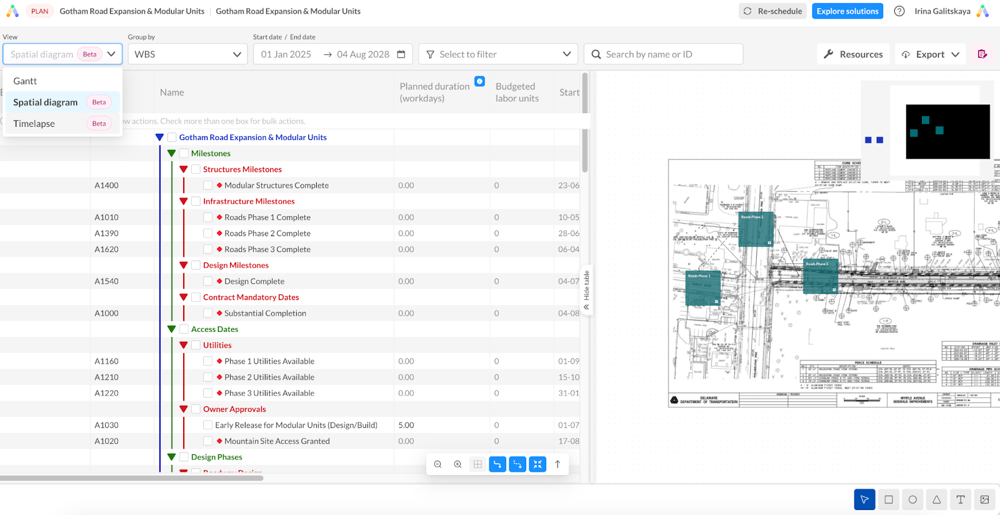Click the filter funnel icon
The image size is (1000, 515).
pos(430,54)
